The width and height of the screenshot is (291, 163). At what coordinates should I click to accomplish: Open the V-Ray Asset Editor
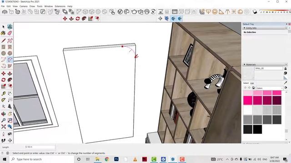(x=120, y=12)
